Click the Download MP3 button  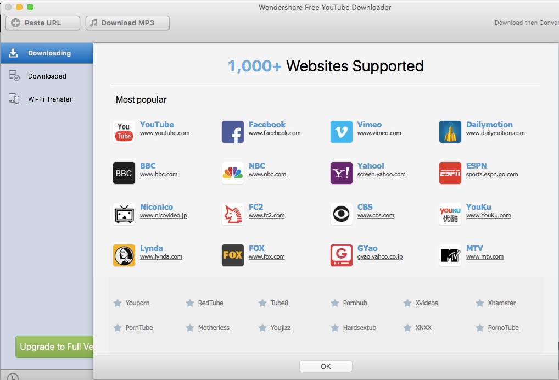coord(127,23)
